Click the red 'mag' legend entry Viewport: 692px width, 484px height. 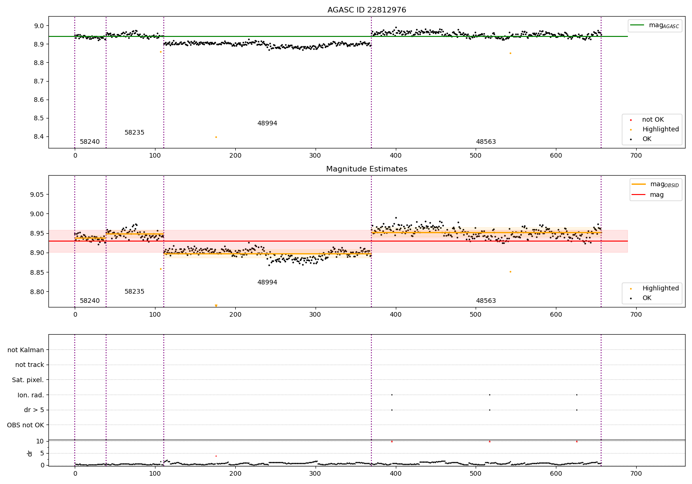point(648,195)
